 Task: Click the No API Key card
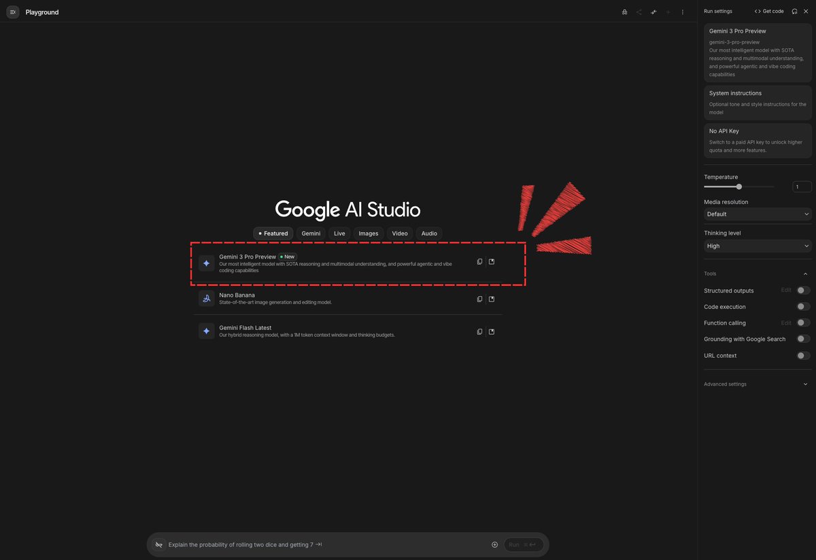point(758,140)
